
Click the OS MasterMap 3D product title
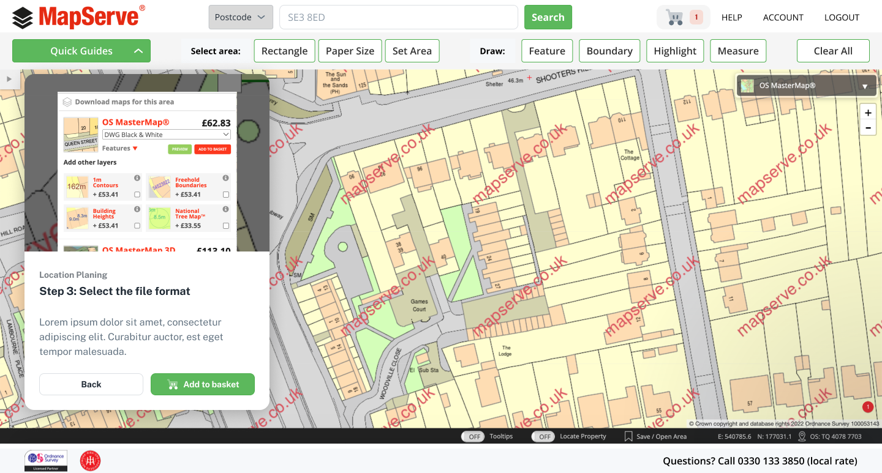tap(139, 249)
